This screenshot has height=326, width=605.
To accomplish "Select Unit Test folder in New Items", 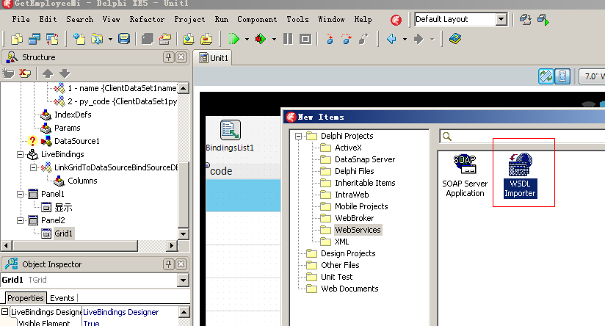I will [336, 277].
